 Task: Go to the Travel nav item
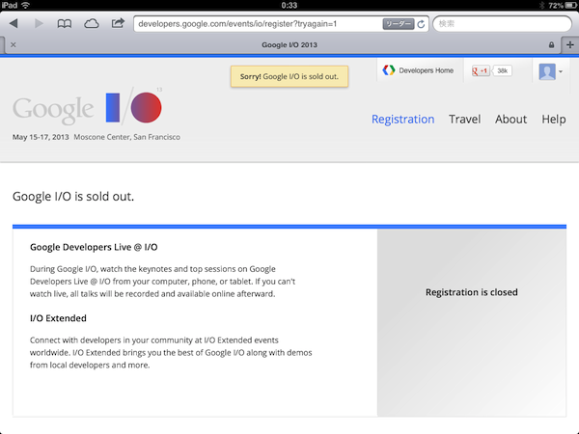click(x=464, y=120)
